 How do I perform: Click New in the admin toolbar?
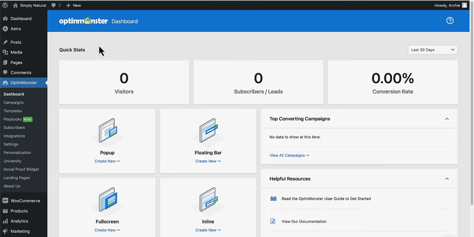click(x=73, y=5)
